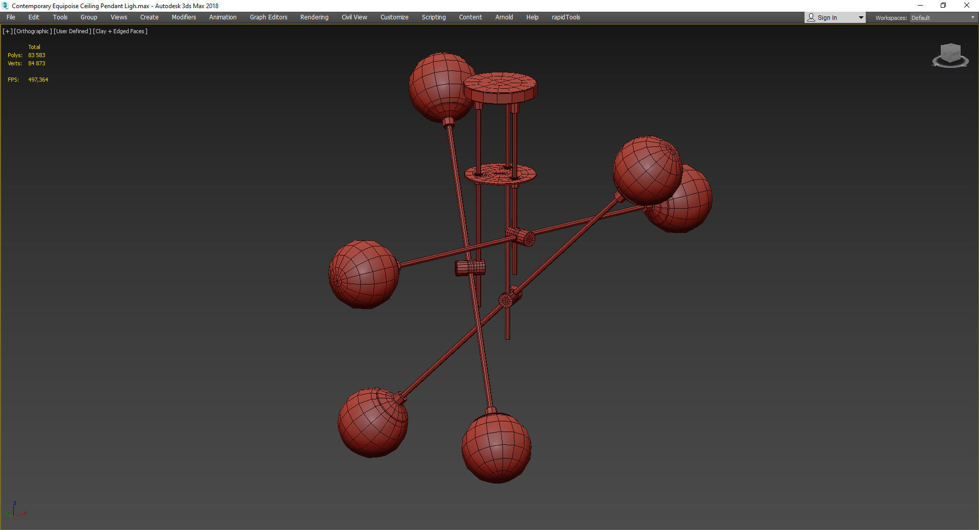The width and height of the screenshot is (979, 530).
Task: Click the ViewCube navigation widget
Action: pyautogui.click(x=950, y=56)
